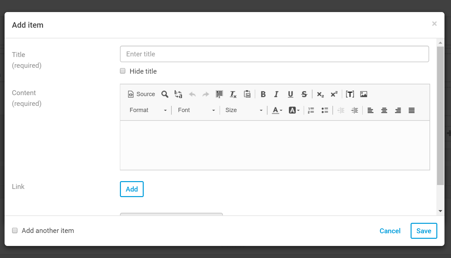This screenshot has width=451, height=258.
Task: Cancel adding the item
Action: [x=390, y=231]
